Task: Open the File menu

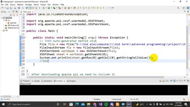Action: tap(2, 5)
